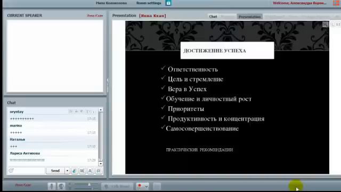
Task: Click the slide title ДОСТИЖЕНИЕ УСПЕХА
Action: pos(215,51)
